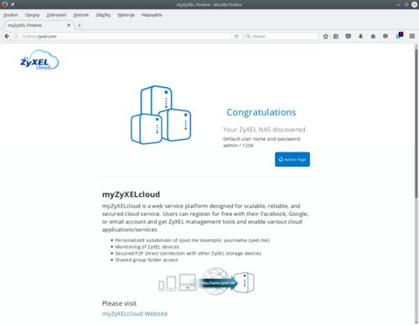Click the myZyXEL cloud logo

point(39,59)
